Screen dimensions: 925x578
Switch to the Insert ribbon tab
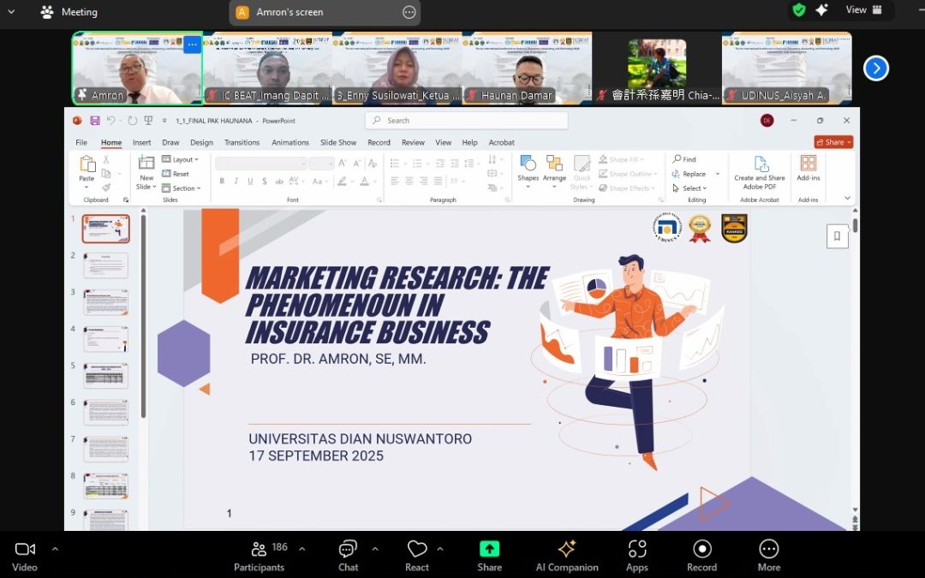click(141, 143)
